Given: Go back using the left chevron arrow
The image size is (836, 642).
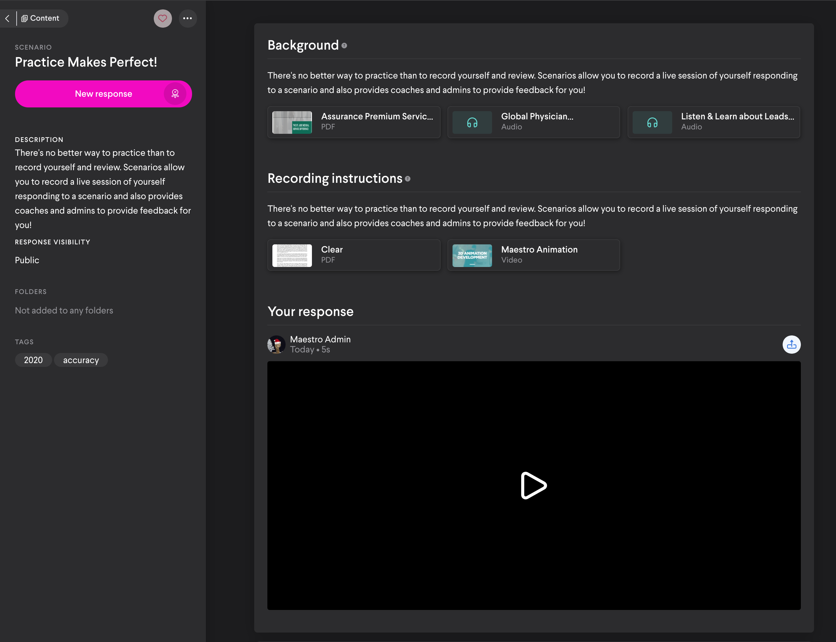Looking at the screenshot, I should tap(7, 18).
